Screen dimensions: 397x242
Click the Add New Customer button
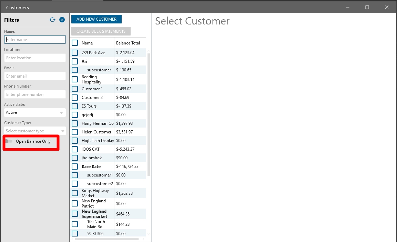point(96,19)
